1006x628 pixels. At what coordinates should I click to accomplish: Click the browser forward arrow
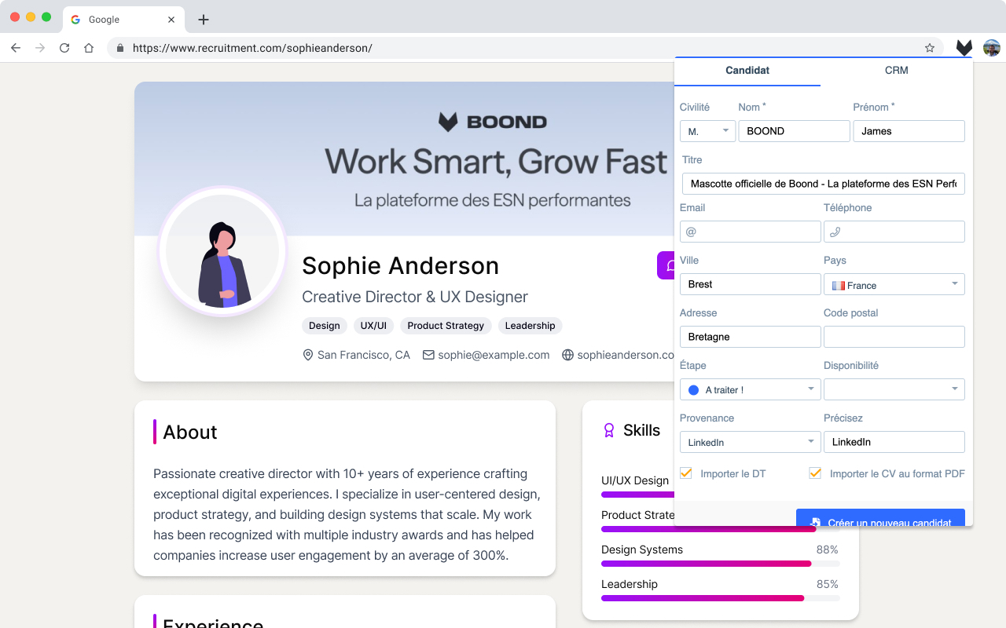[x=40, y=48]
